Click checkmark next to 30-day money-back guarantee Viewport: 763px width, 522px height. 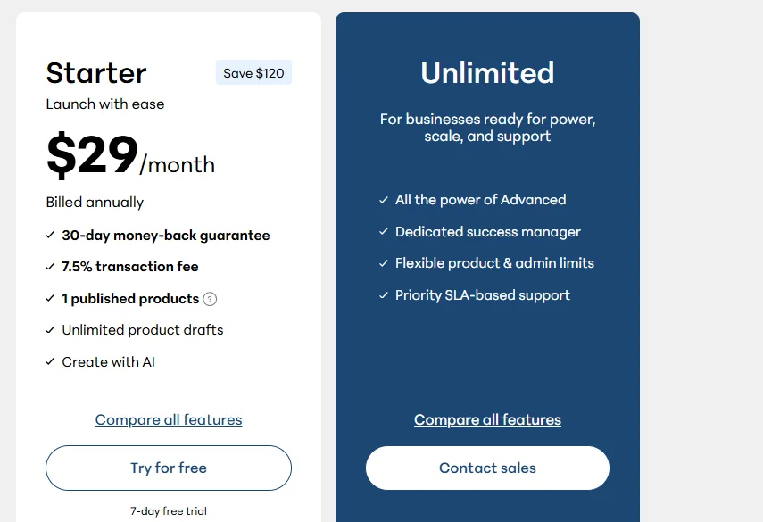[x=50, y=236]
